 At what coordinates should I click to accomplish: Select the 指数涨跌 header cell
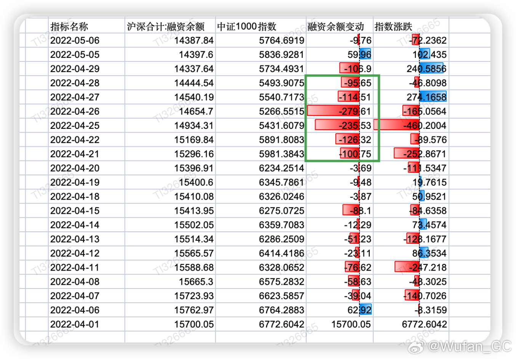(x=411, y=26)
